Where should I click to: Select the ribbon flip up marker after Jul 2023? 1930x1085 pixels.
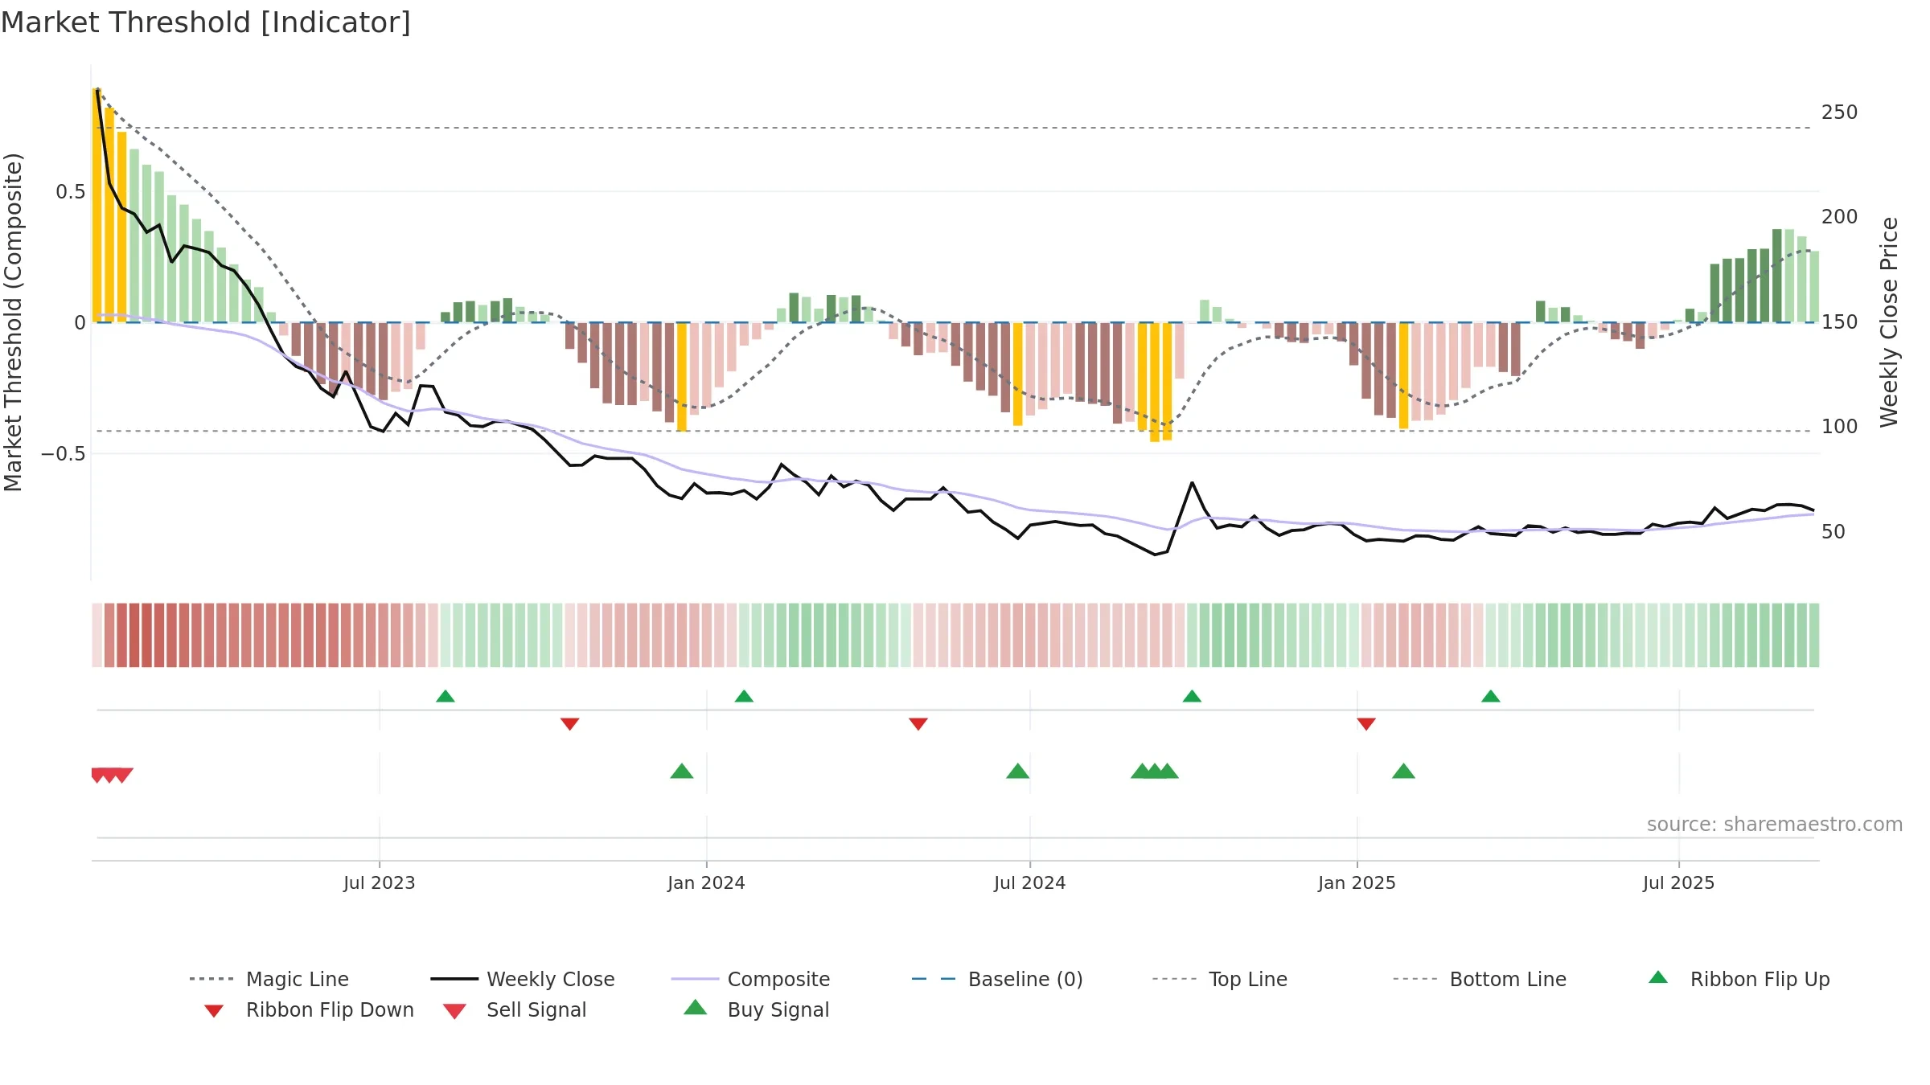(446, 696)
